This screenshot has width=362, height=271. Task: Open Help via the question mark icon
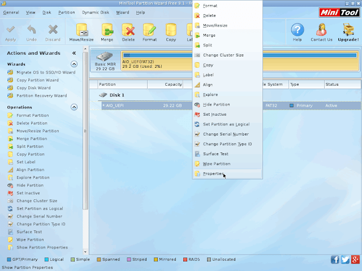[x=298, y=30]
